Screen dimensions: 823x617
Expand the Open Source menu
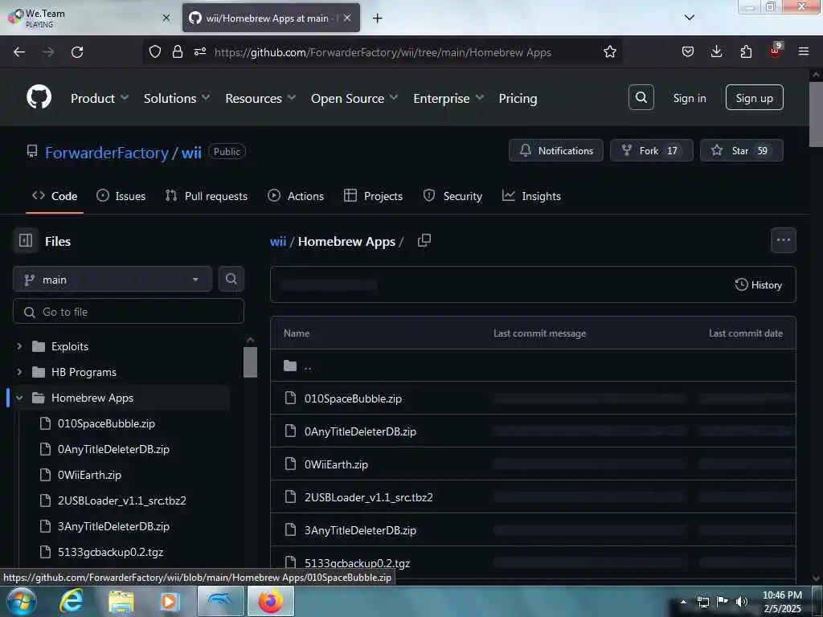[354, 98]
